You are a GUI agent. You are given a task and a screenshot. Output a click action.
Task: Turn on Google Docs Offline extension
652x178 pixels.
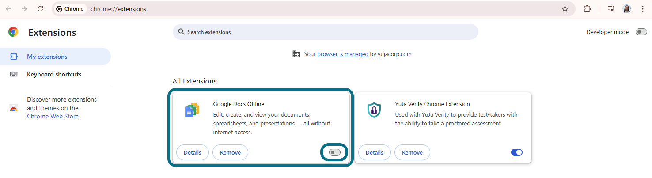[x=335, y=152]
